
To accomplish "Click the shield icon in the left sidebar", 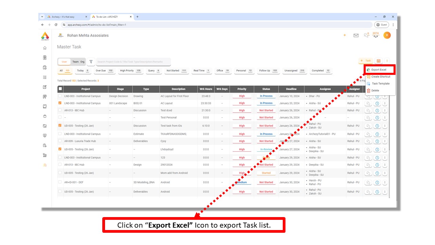I will [x=45, y=135].
